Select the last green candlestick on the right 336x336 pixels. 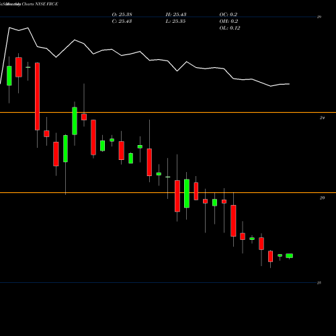pyautogui.click(x=289, y=256)
